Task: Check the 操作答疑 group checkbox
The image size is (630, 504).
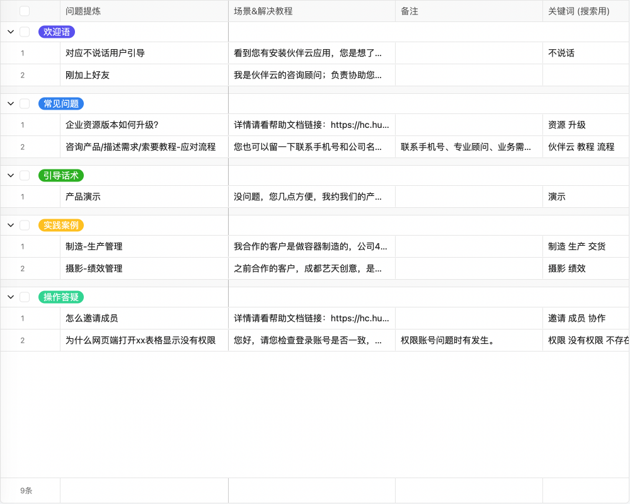Action: click(24, 296)
